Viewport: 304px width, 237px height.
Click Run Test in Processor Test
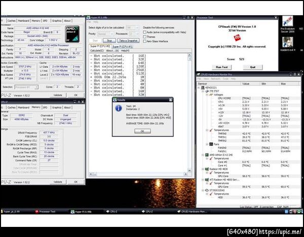coord(221,67)
